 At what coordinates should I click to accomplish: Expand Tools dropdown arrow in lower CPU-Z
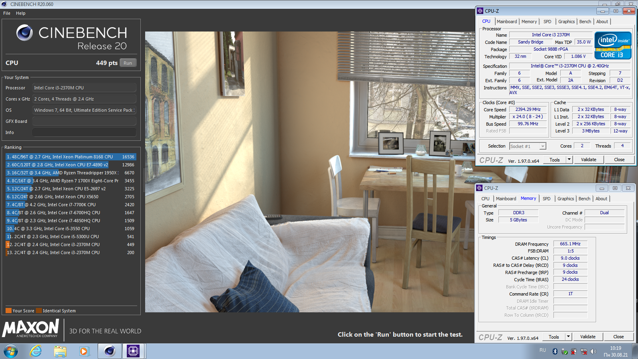click(x=568, y=337)
